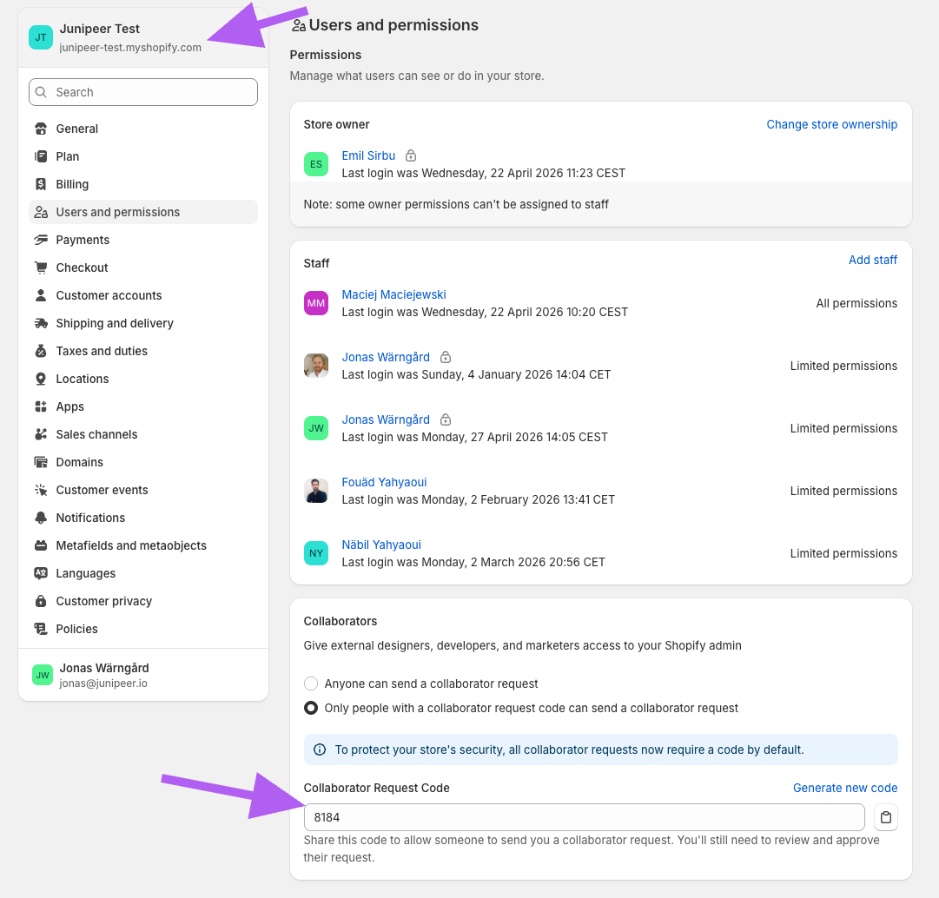Click the settings Search field

click(x=143, y=92)
